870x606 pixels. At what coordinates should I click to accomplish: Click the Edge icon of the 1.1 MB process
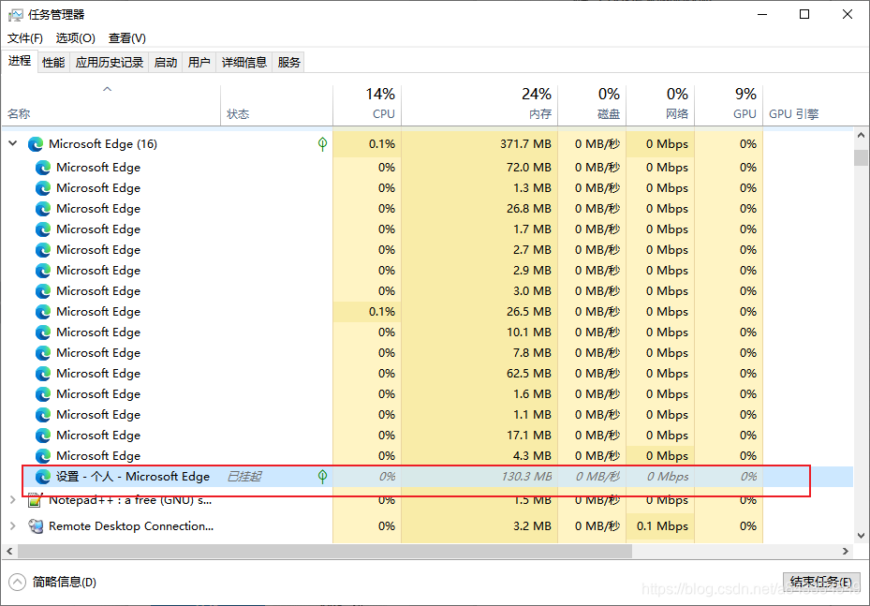[x=43, y=415]
